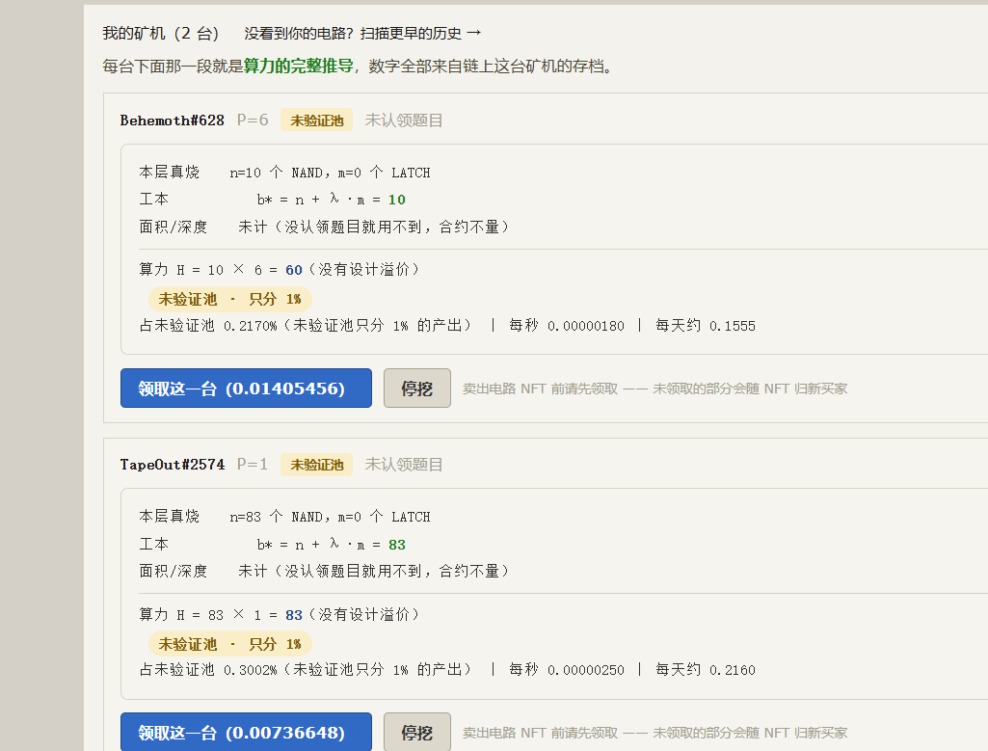The width and height of the screenshot is (988, 751).
Task: Click the green cost value 10
Action: pos(397,200)
